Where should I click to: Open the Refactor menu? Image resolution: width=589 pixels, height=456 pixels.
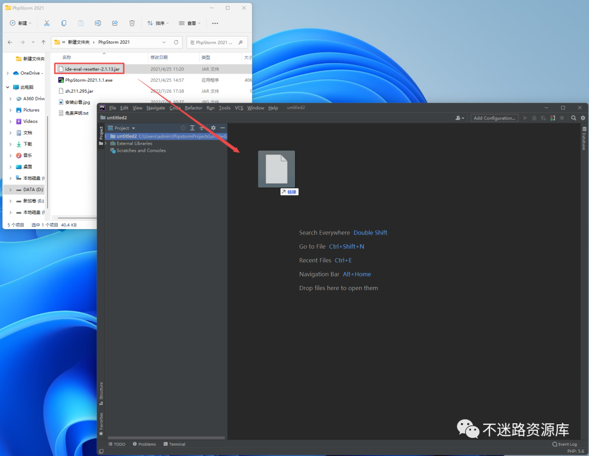(x=194, y=108)
